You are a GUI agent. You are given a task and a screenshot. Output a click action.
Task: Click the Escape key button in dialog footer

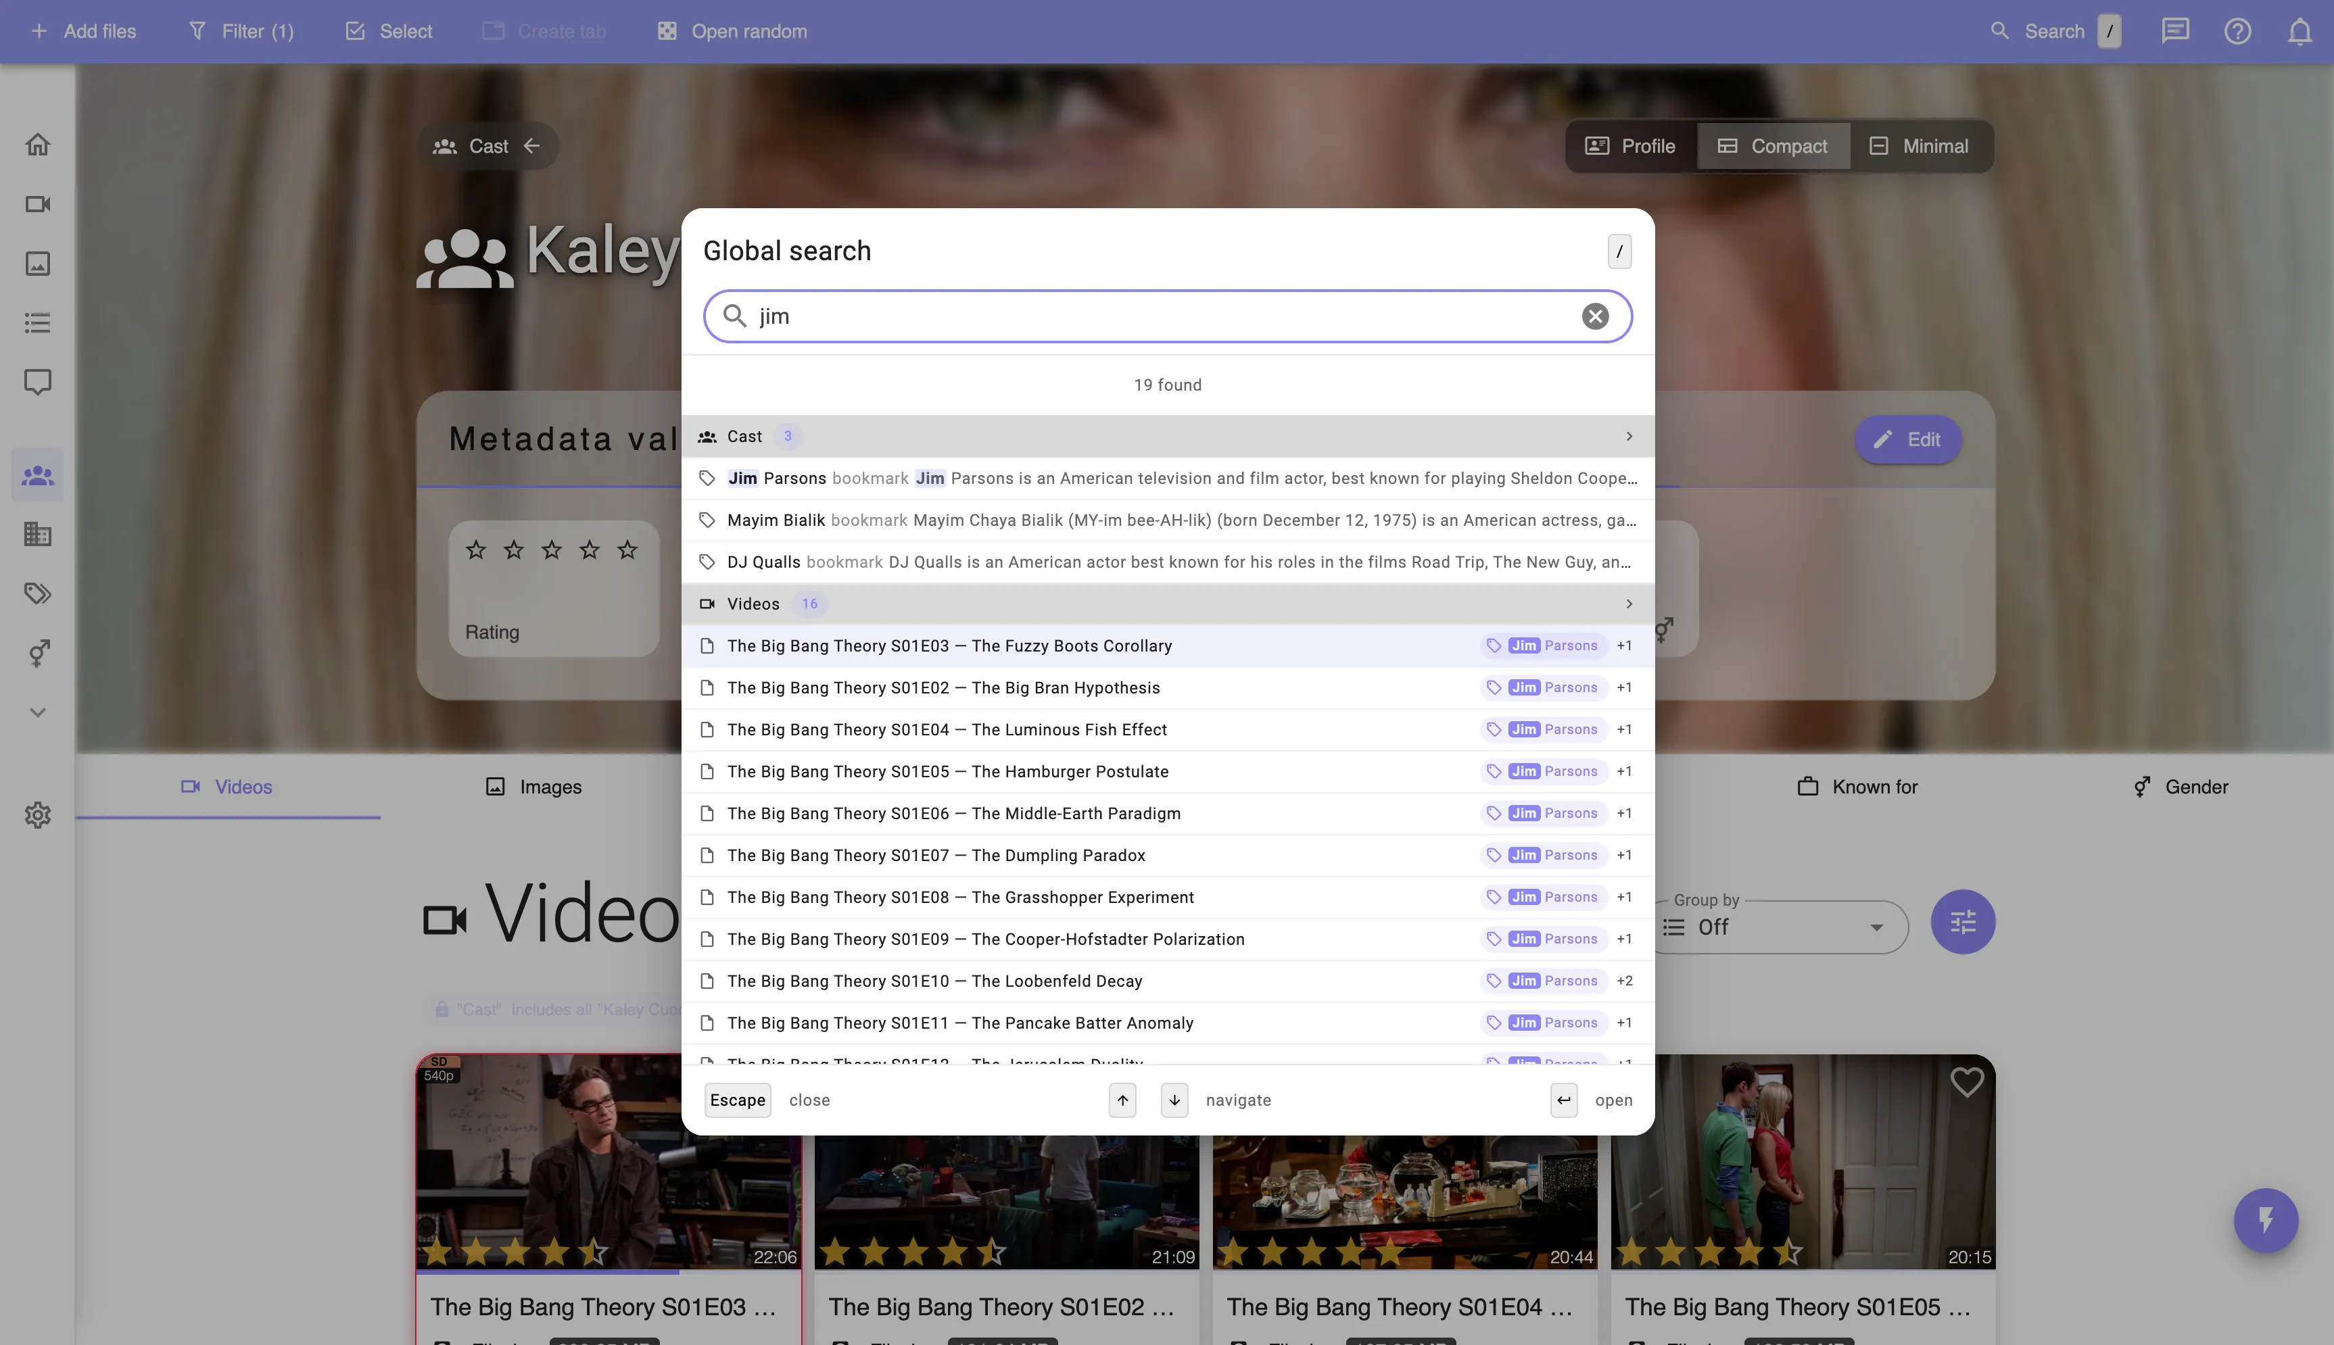pyautogui.click(x=738, y=1100)
